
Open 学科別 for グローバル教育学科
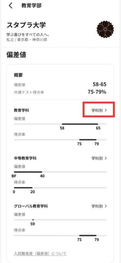(99, 206)
